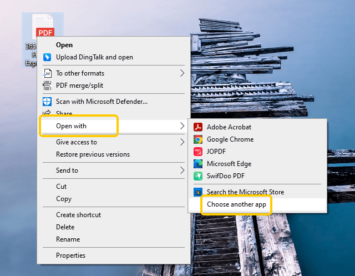Screen dimensions: 355x276
Task: Click the Microsoft Defender shield icon
Action: pyautogui.click(x=47, y=101)
